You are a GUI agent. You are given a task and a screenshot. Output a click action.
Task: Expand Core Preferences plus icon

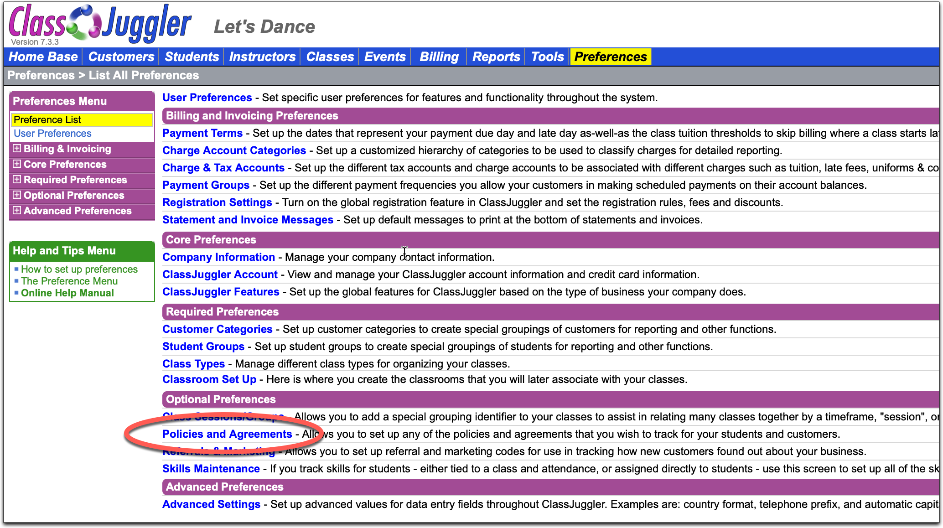click(x=17, y=164)
